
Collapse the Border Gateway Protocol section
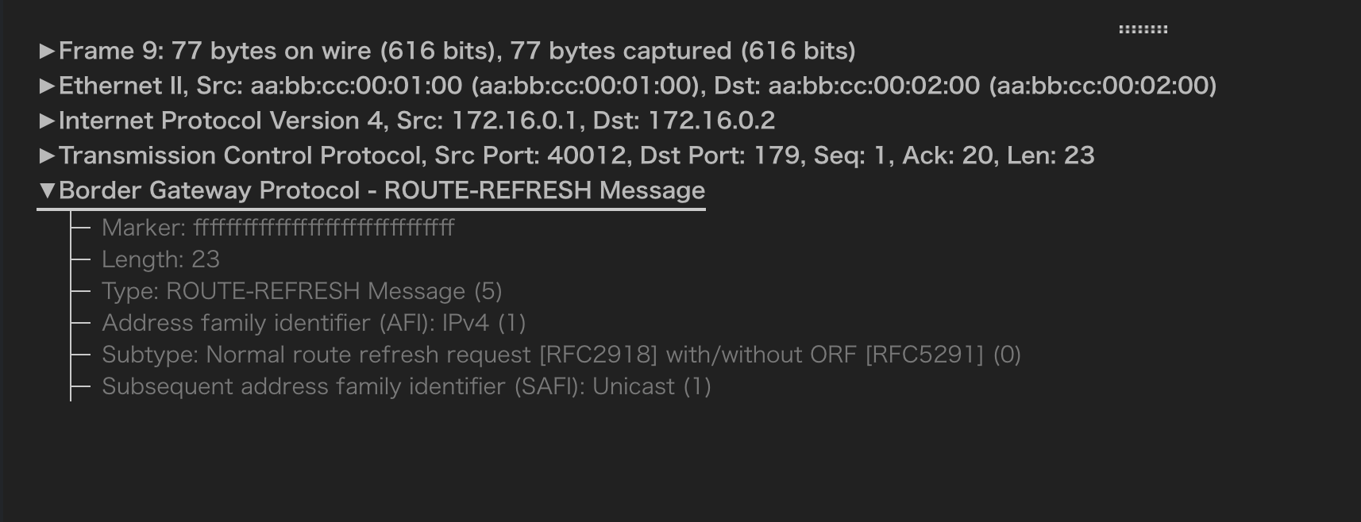(48, 190)
